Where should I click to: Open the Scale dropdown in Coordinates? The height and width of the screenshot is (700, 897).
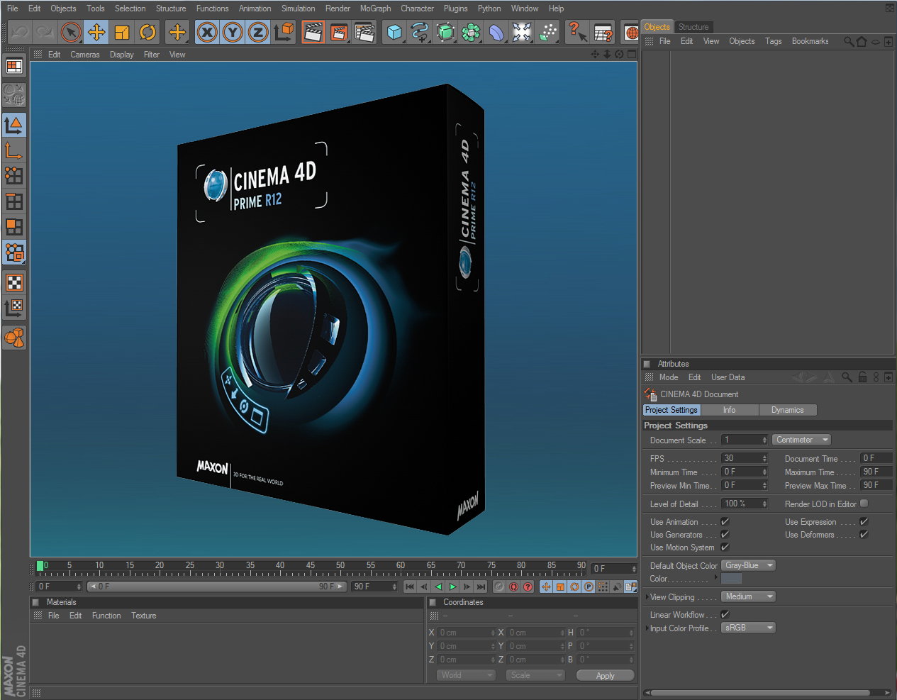pos(535,675)
